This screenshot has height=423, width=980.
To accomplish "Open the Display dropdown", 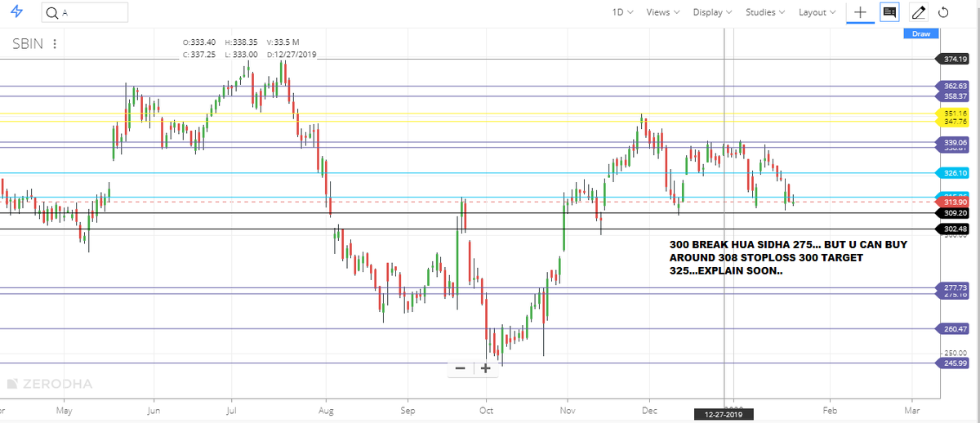I will [x=713, y=12].
